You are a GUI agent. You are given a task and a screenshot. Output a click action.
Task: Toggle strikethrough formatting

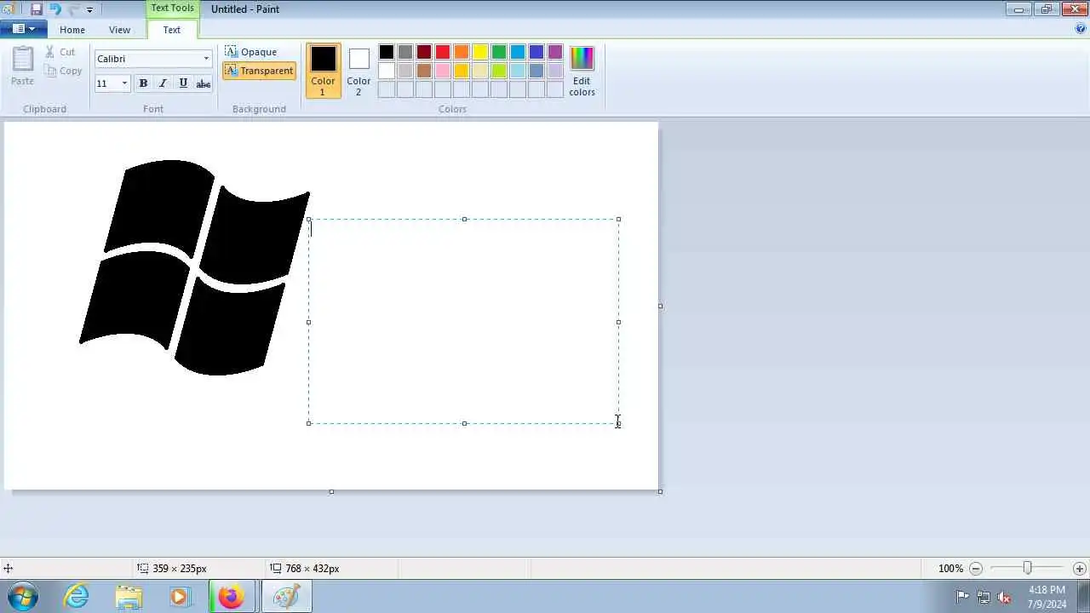204,83
